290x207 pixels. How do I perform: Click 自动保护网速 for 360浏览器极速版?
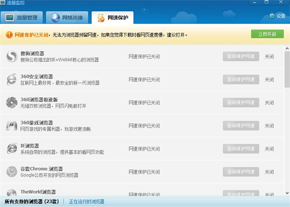click(x=241, y=103)
